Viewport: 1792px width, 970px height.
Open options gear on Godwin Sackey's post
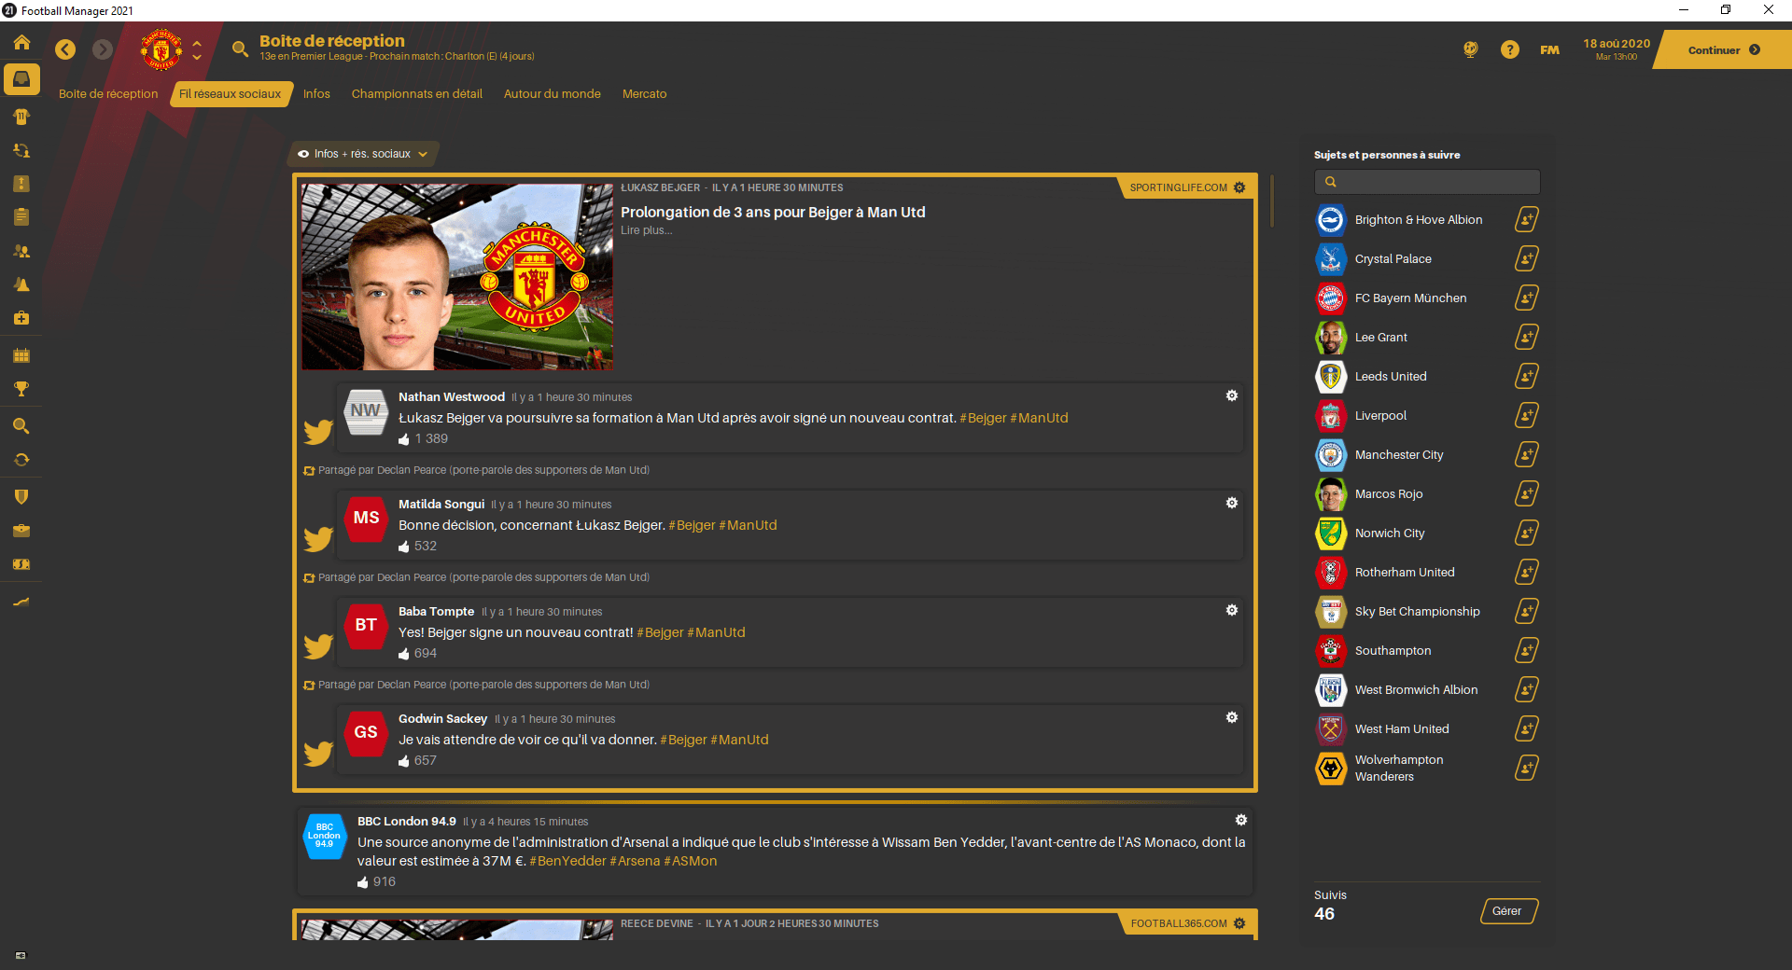click(1232, 717)
